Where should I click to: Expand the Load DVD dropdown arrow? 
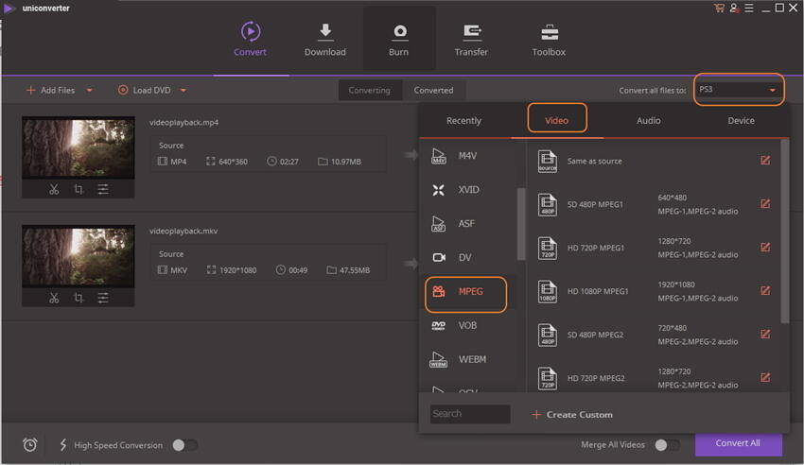(x=184, y=90)
